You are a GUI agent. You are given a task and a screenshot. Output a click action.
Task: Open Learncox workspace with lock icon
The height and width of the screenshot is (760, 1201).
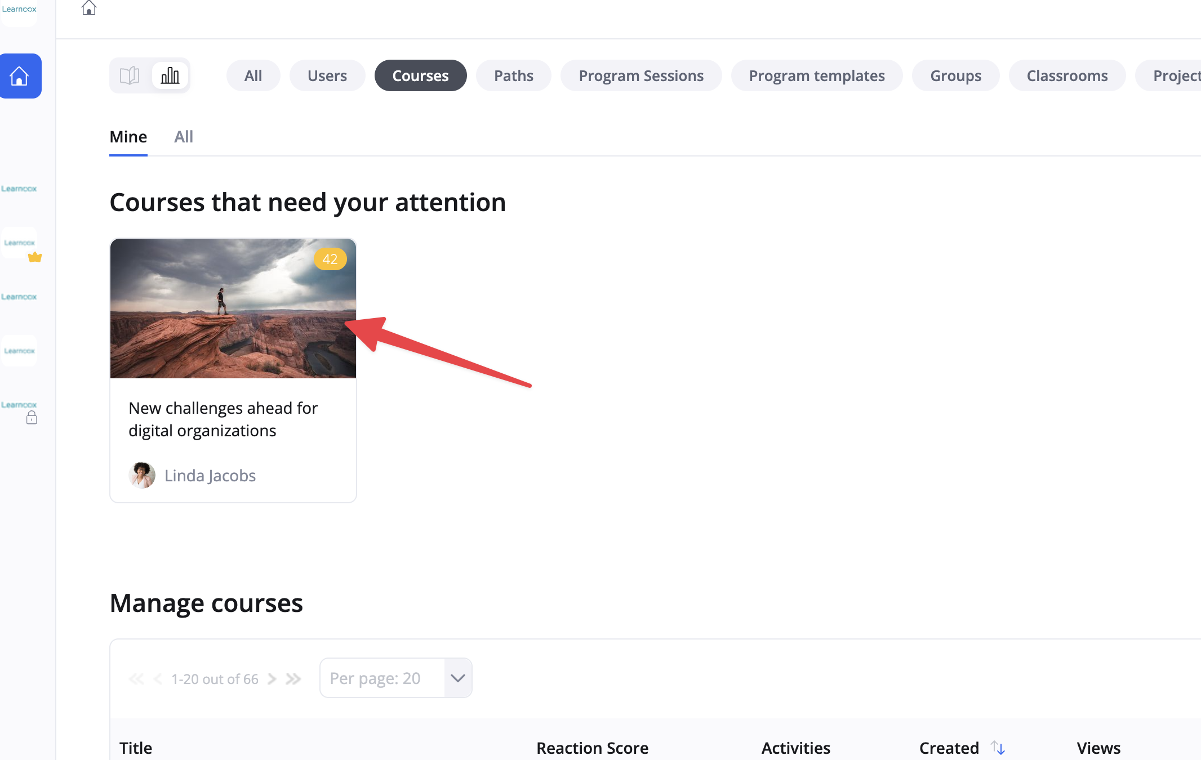(x=19, y=405)
